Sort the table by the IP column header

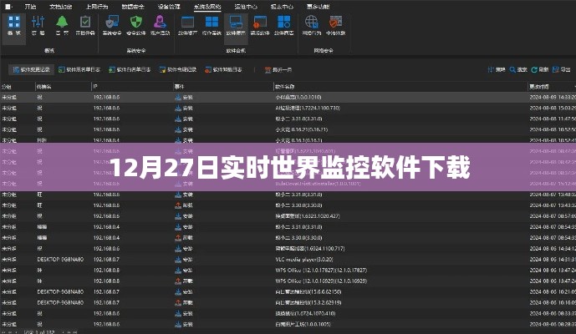click(x=96, y=86)
